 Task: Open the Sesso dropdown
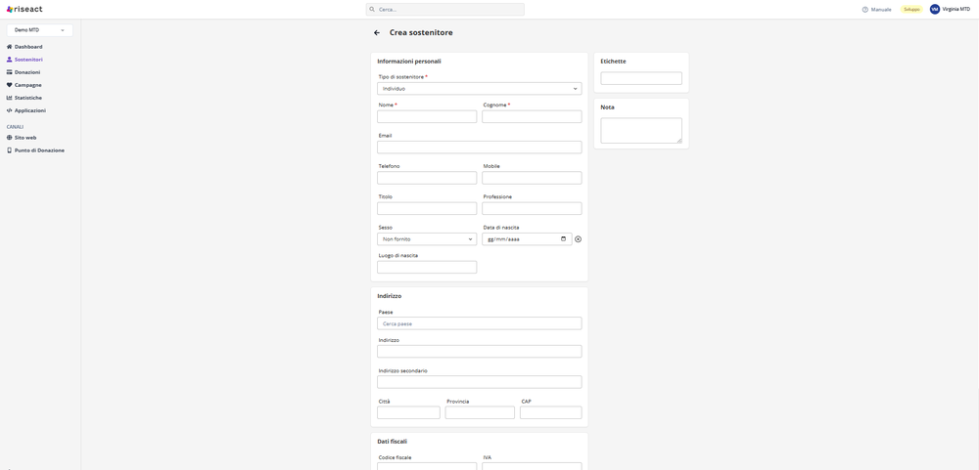427,239
